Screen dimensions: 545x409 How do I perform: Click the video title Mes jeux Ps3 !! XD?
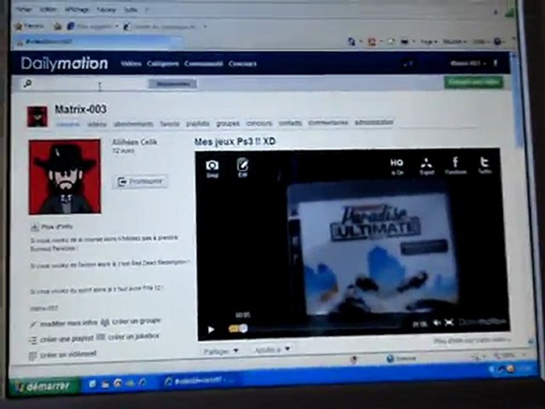point(235,141)
